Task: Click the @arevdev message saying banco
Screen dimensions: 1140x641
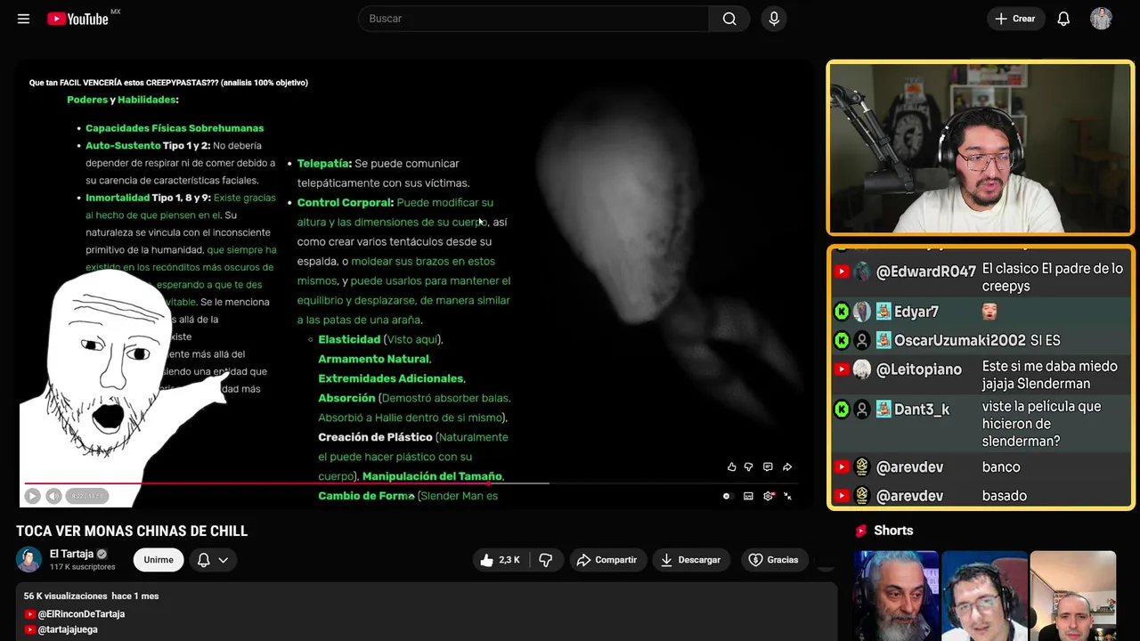Action: coord(1001,467)
